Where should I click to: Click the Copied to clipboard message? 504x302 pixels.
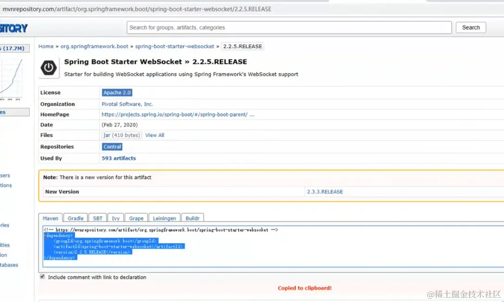[x=305, y=288]
